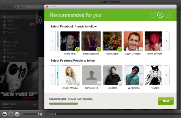Click the Follow people icon in sidebar
Screen dimensions: 181x118
(x=5, y=21)
